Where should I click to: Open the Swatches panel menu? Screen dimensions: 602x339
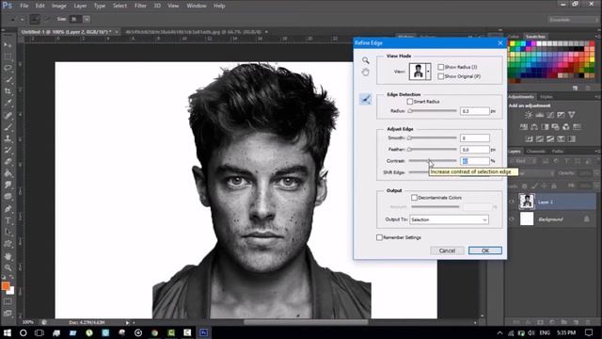[597, 37]
